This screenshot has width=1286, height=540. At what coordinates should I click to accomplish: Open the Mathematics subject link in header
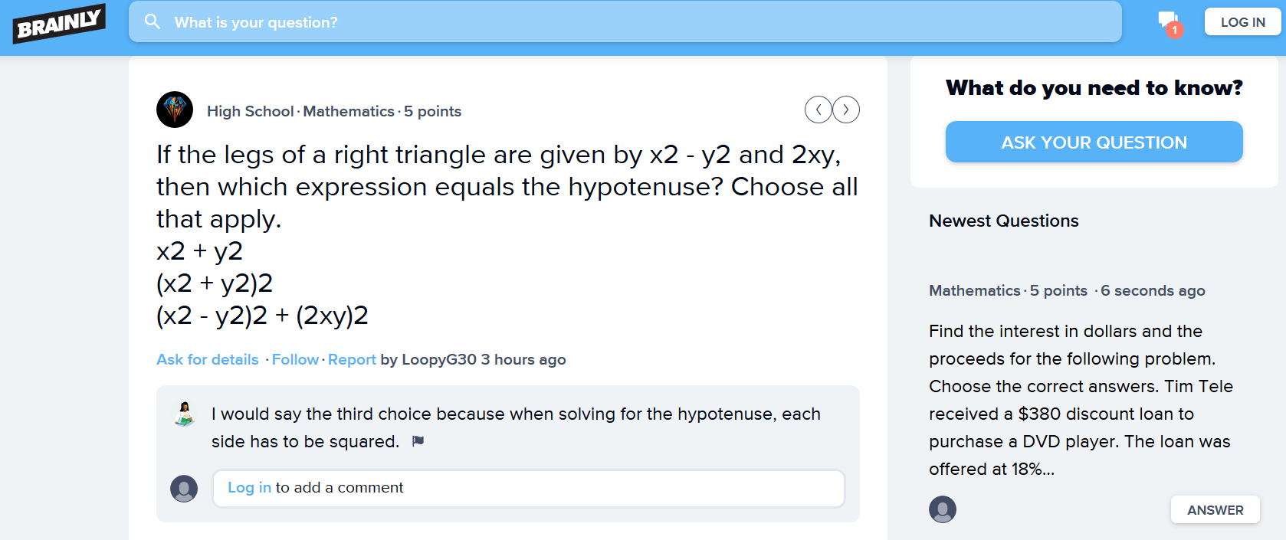click(x=349, y=111)
